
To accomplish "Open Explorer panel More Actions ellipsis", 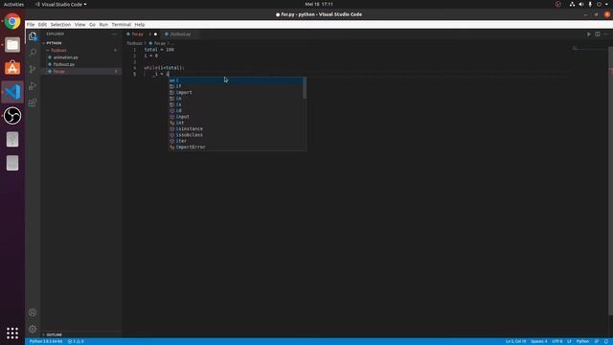I will point(115,34).
